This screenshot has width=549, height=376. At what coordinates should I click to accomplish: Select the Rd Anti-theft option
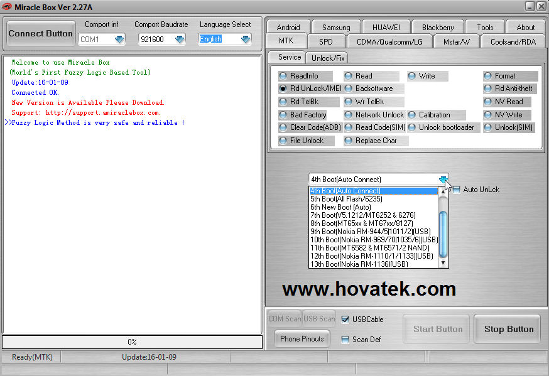click(x=488, y=89)
